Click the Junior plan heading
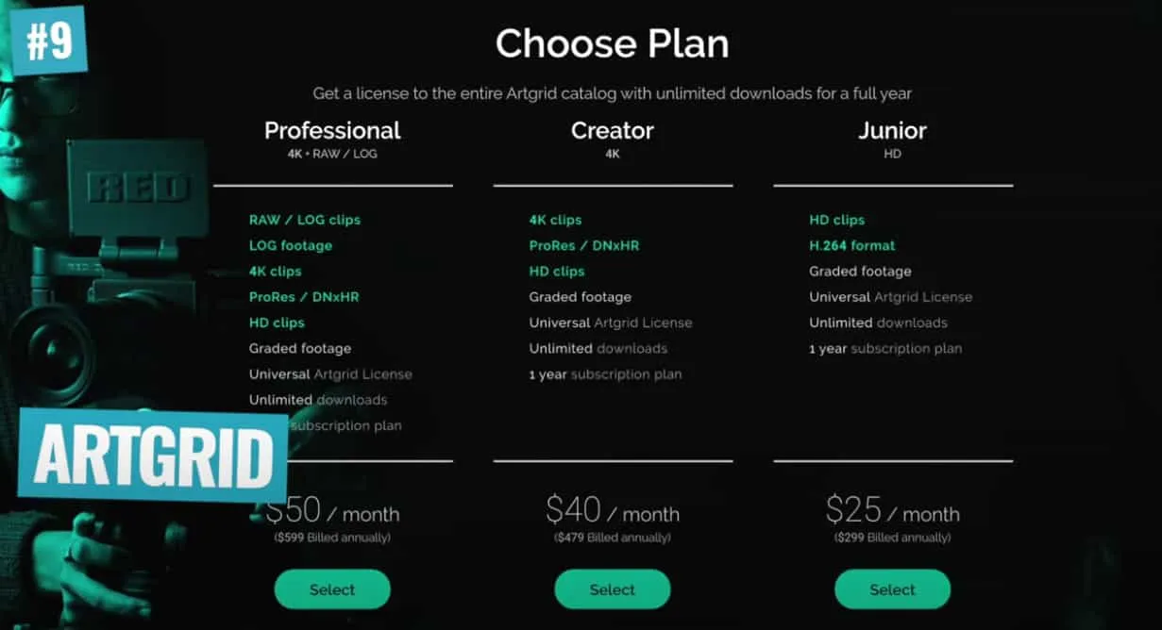The image size is (1162, 630). click(x=892, y=130)
